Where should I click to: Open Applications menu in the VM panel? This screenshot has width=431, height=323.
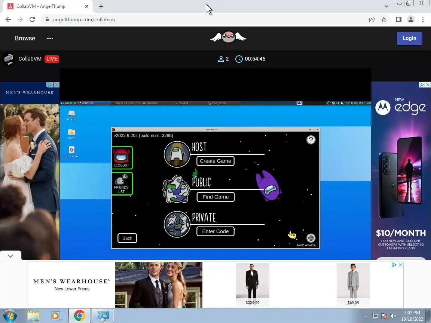click(68, 103)
